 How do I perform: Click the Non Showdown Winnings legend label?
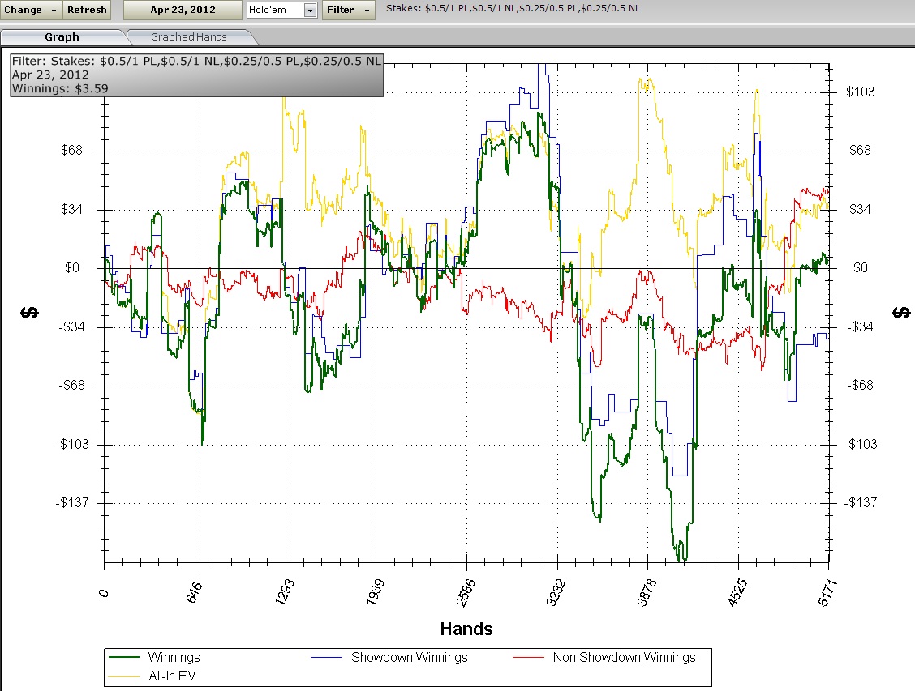[623, 658]
